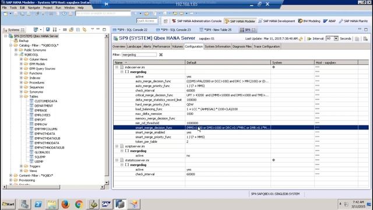The height and width of the screenshot is (210, 373).
Task: Switch to BW Modeling perspective
Action: point(309,21)
